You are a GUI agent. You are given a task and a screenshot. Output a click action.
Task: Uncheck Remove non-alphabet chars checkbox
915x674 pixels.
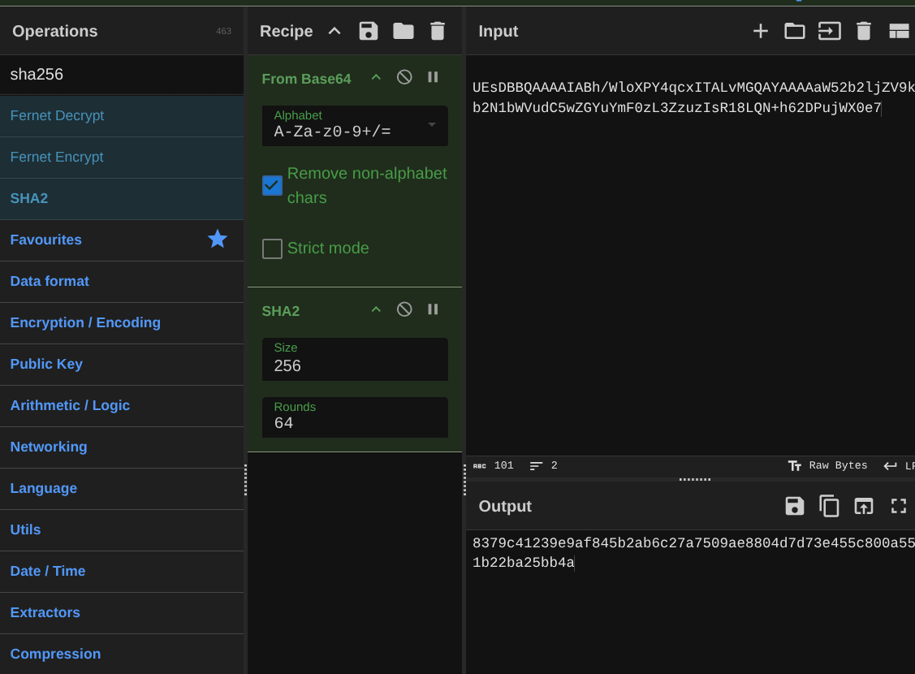(x=272, y=185)
